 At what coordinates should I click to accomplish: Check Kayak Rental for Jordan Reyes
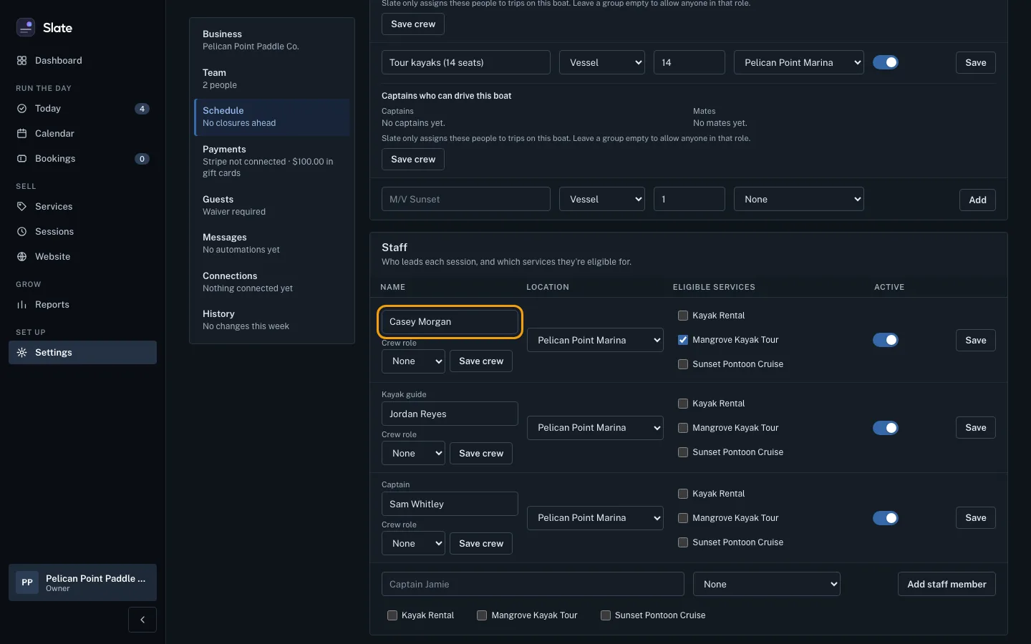[x=683, y=404]
